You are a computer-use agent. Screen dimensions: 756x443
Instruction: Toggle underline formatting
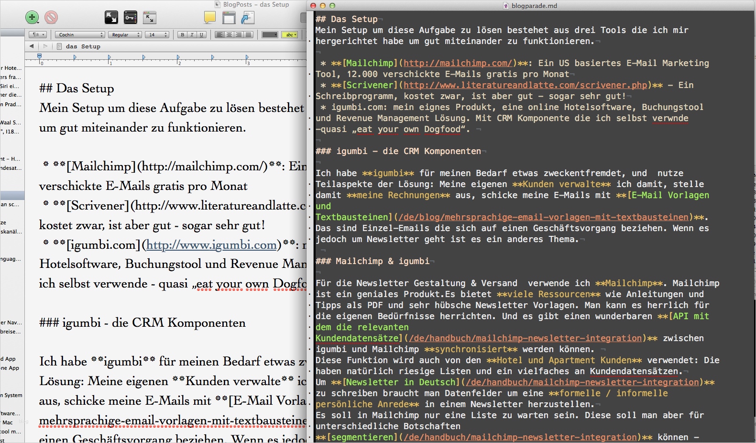click(201, 35)
